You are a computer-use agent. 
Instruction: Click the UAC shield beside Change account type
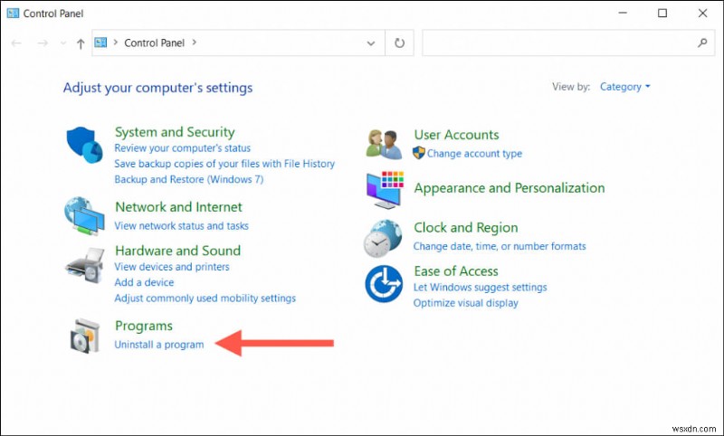point(419,153)
